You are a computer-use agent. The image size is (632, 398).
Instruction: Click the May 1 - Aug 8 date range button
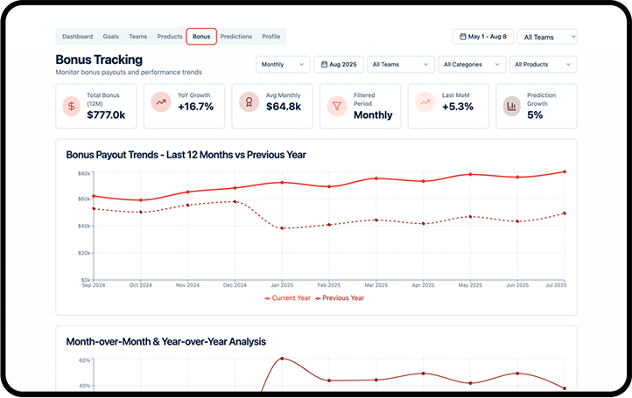pos(482,37)
